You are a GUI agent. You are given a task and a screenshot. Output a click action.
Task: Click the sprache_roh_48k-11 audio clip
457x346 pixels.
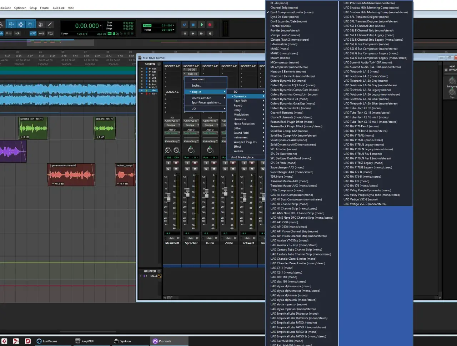click(x=33, y=128)
